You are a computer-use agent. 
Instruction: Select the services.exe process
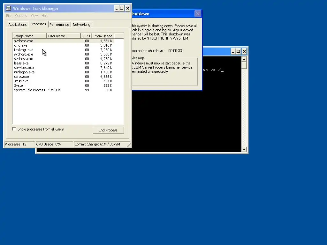click(64, 68)
